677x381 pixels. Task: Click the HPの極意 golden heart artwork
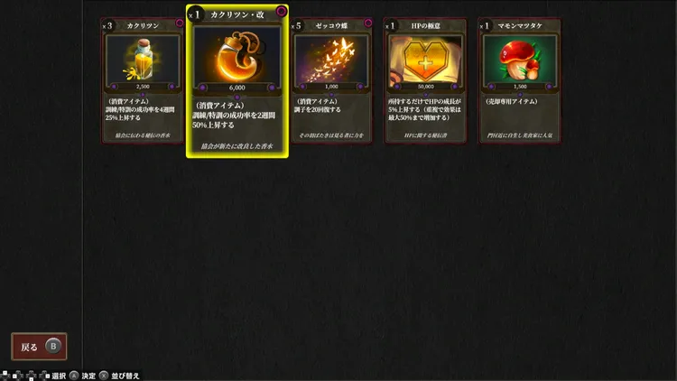click(425, 60)
